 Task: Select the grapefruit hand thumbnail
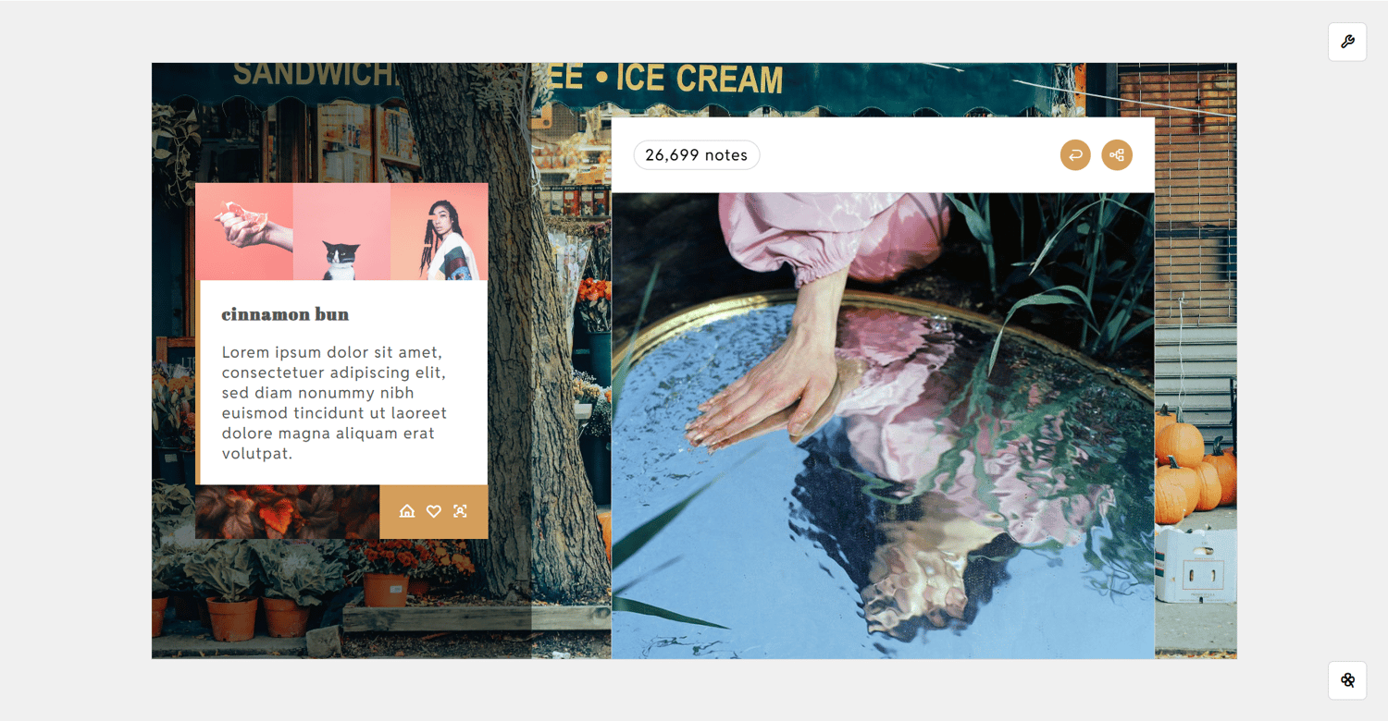(x=244, y=231)
